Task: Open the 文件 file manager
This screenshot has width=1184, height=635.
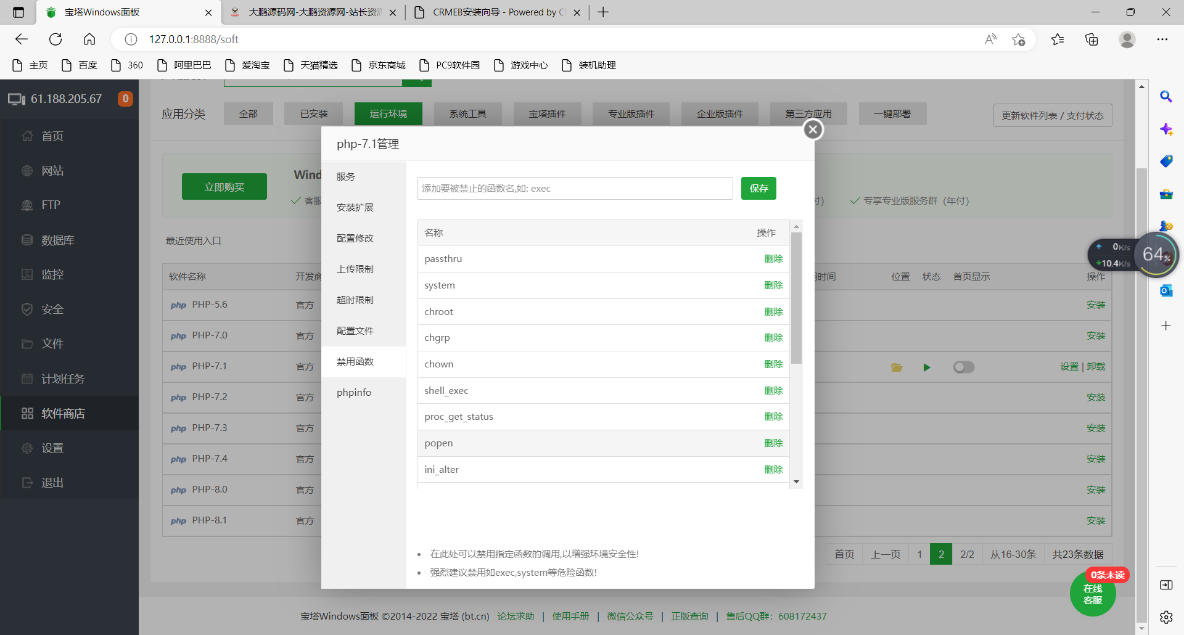Action: (x=52, y=343)
